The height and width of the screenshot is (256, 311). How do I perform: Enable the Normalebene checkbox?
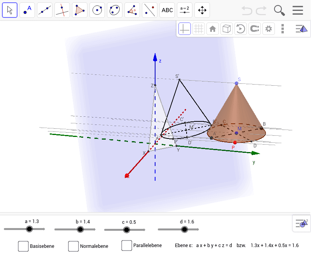tap(73, 246)
